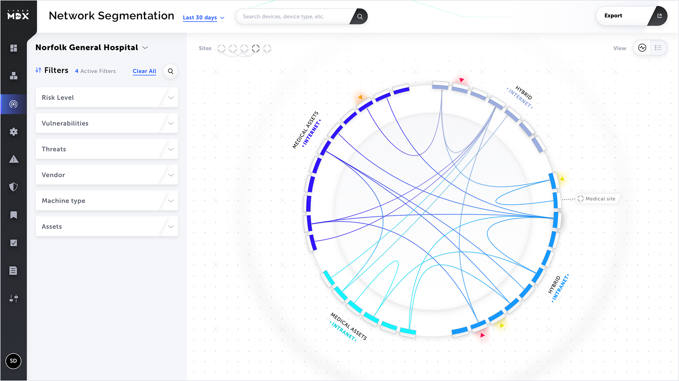
Task: Switch to the list view
Action: click(658, 48)
